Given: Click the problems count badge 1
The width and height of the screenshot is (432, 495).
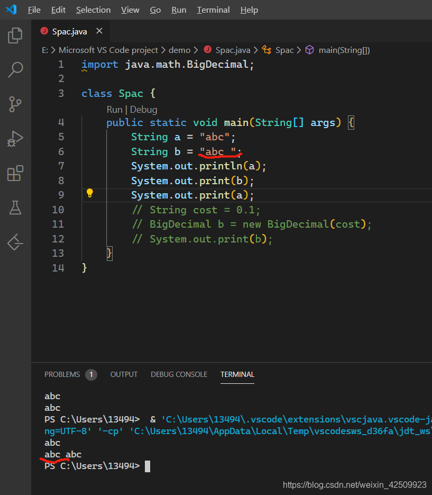Looking at the screenshot, I should 91,374.
